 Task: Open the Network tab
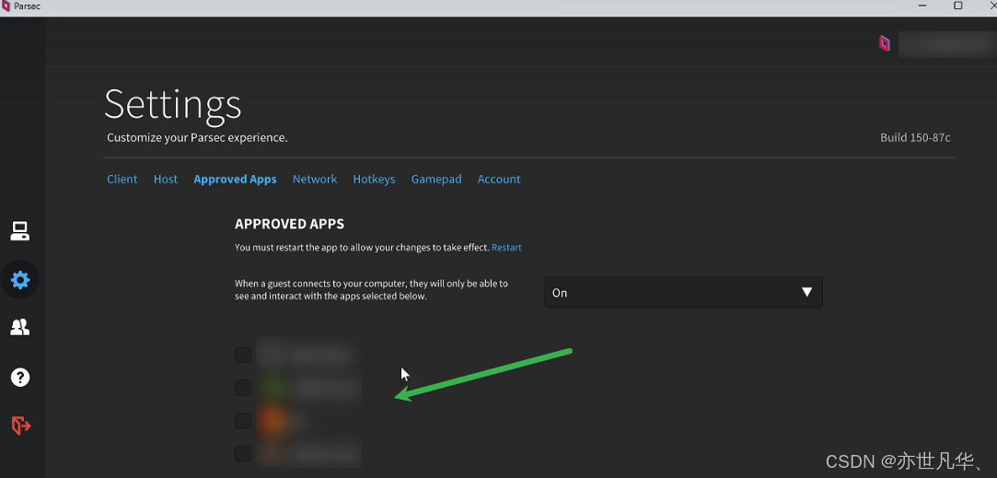(x=315, y=179)
